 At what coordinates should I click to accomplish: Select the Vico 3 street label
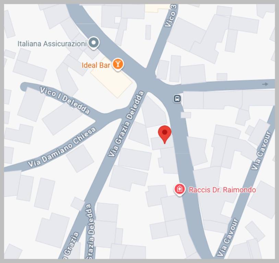click(x=171, y=16)
